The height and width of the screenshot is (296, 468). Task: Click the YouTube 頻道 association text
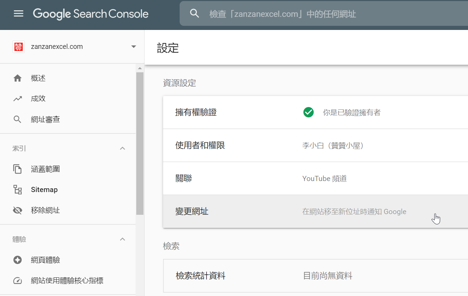coord(325,179)
